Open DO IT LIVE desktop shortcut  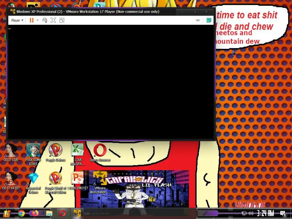click(11, 153)
